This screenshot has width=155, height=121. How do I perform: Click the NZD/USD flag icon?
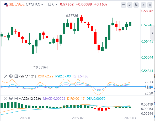(6, 5)
